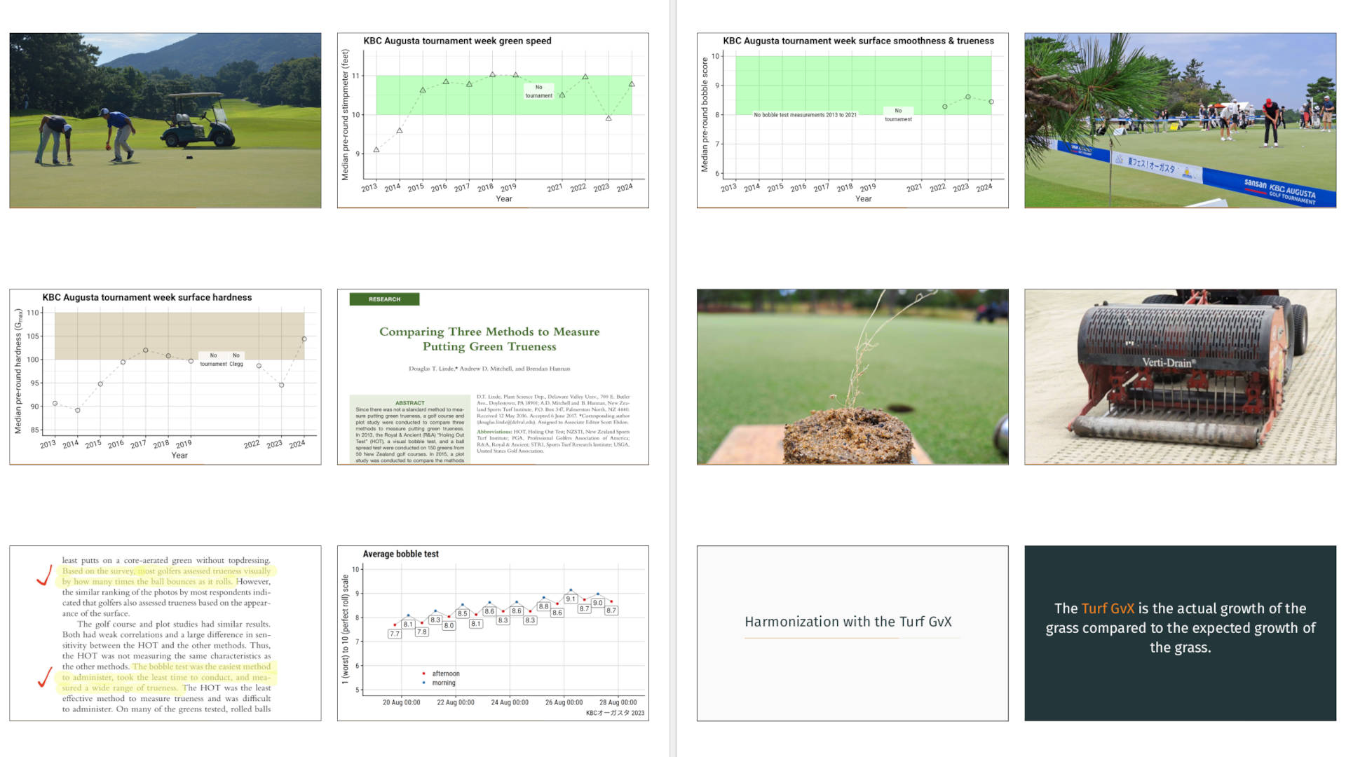Open the Verti-Drain aerator image
The image size is (1346, 757).
pos(1180,375)
